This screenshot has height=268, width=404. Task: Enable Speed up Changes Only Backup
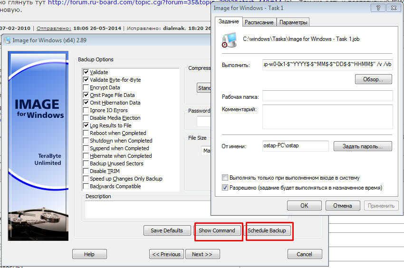tap(86, 178)
